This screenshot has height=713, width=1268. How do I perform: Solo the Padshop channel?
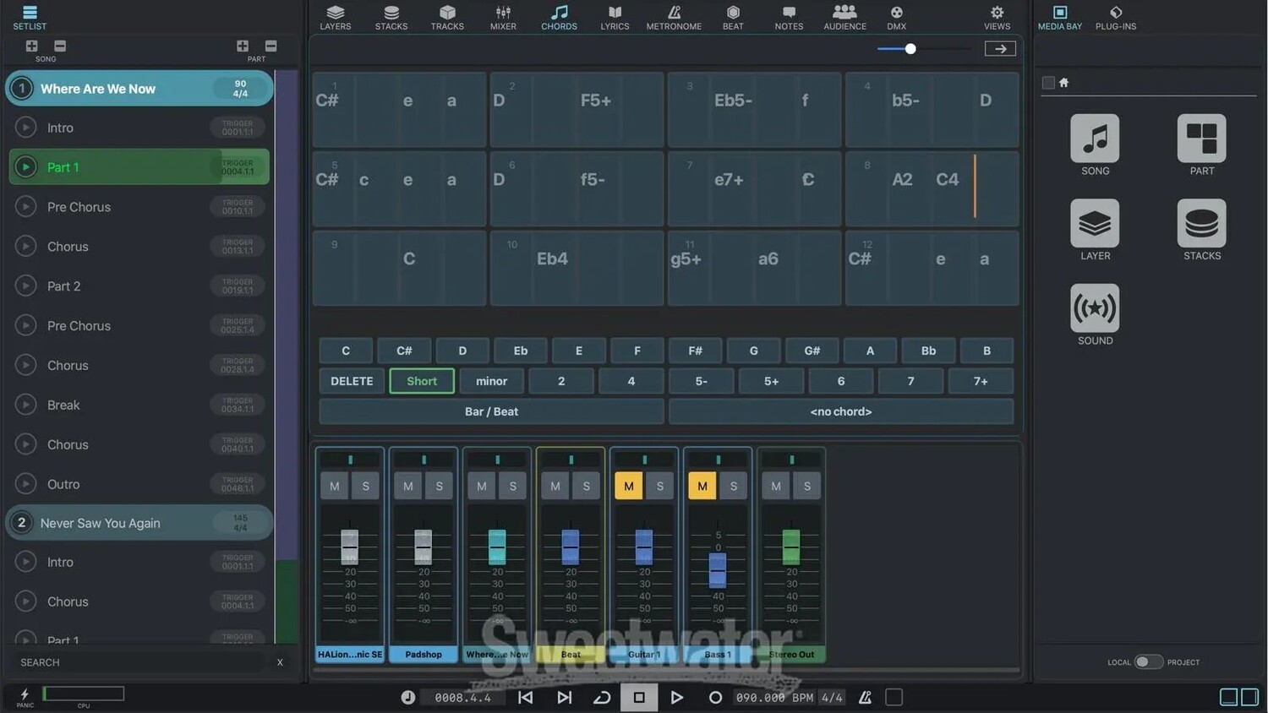[439, 486]
